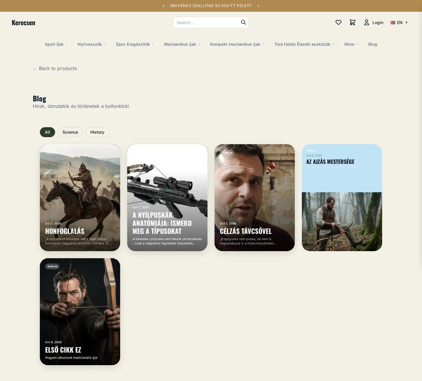Expand the Nyílvesszők menu

click(x=92, y=44)
